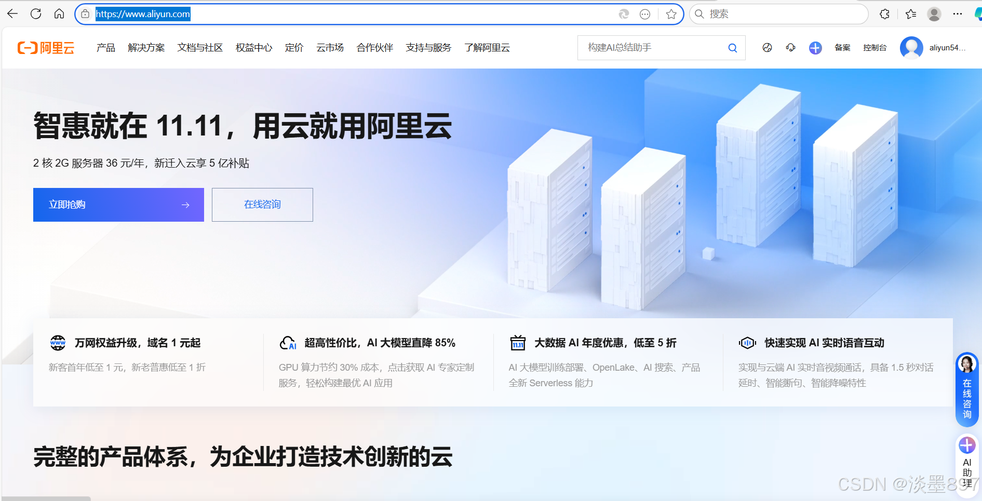
Task: Click the 立即抢购 button
Action: [x=118, y=205]
